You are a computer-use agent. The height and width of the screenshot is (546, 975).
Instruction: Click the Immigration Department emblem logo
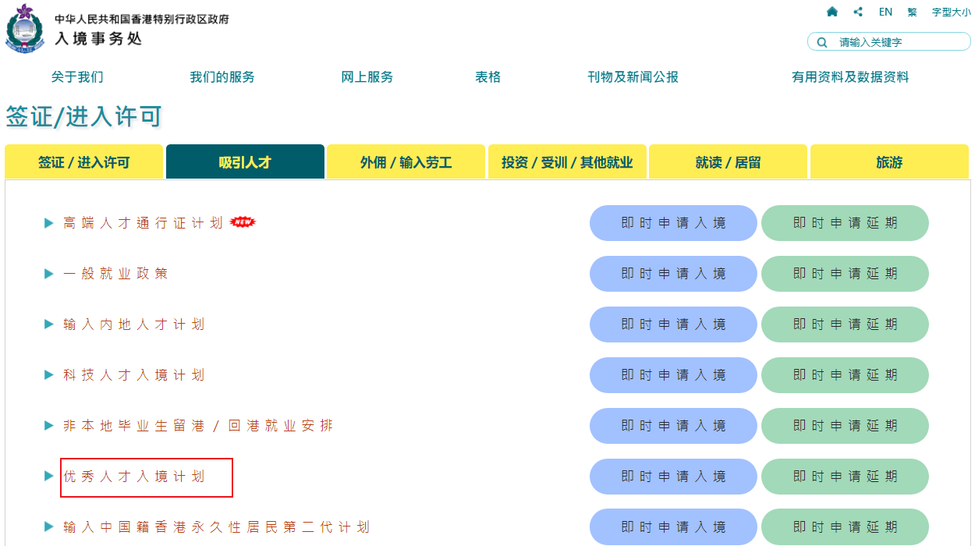(25, 28)
